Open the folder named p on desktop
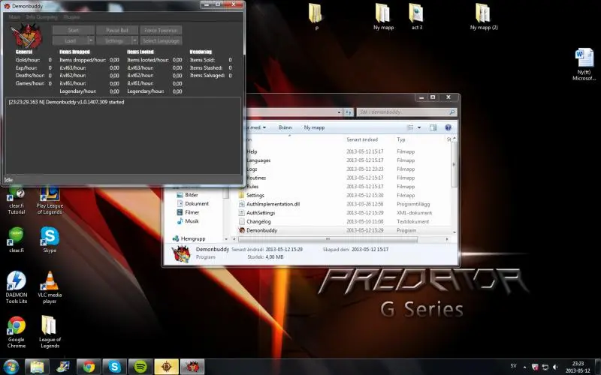 click(x=316, y=16)
